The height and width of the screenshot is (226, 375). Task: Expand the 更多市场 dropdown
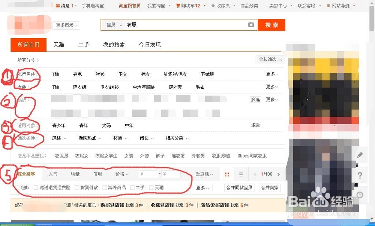pyautogui.click(x=66, y=25)
